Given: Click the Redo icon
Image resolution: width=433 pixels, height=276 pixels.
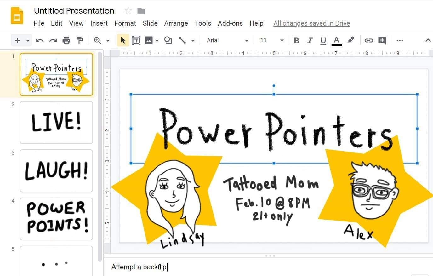Looking at the screenshot, I should [x=53, y=40].
